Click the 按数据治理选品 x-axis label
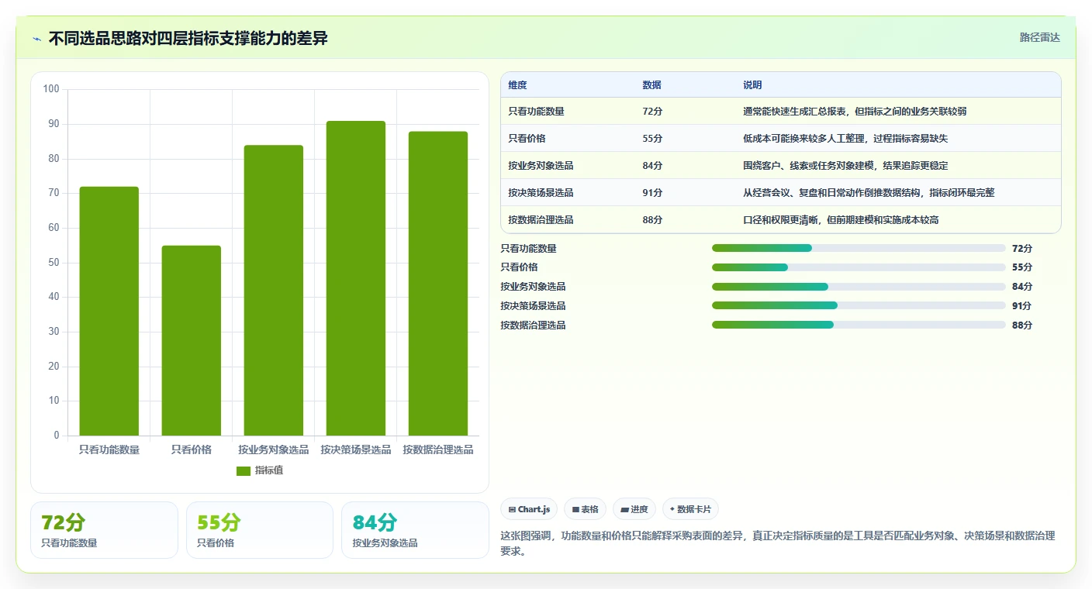Image resolution: width=1092 pixels, height=589 pixels. coord(438,449)
